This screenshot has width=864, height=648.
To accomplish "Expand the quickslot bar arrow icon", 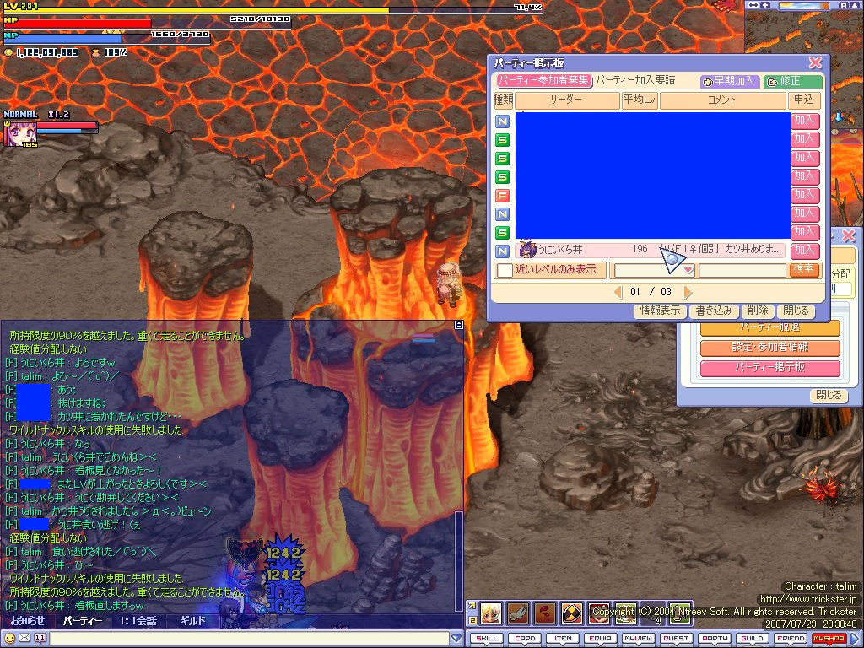I will (x=472, y=606).
